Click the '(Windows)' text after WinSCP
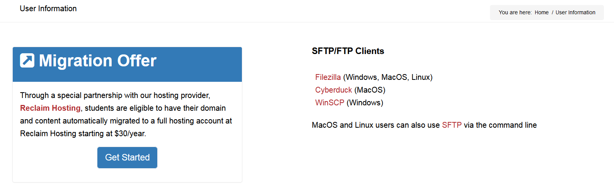 pos(365,103)
